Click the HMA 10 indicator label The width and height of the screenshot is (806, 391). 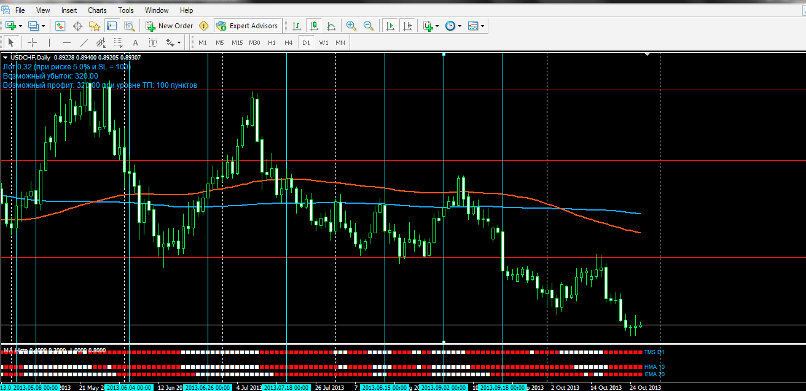tap(654, 367)
